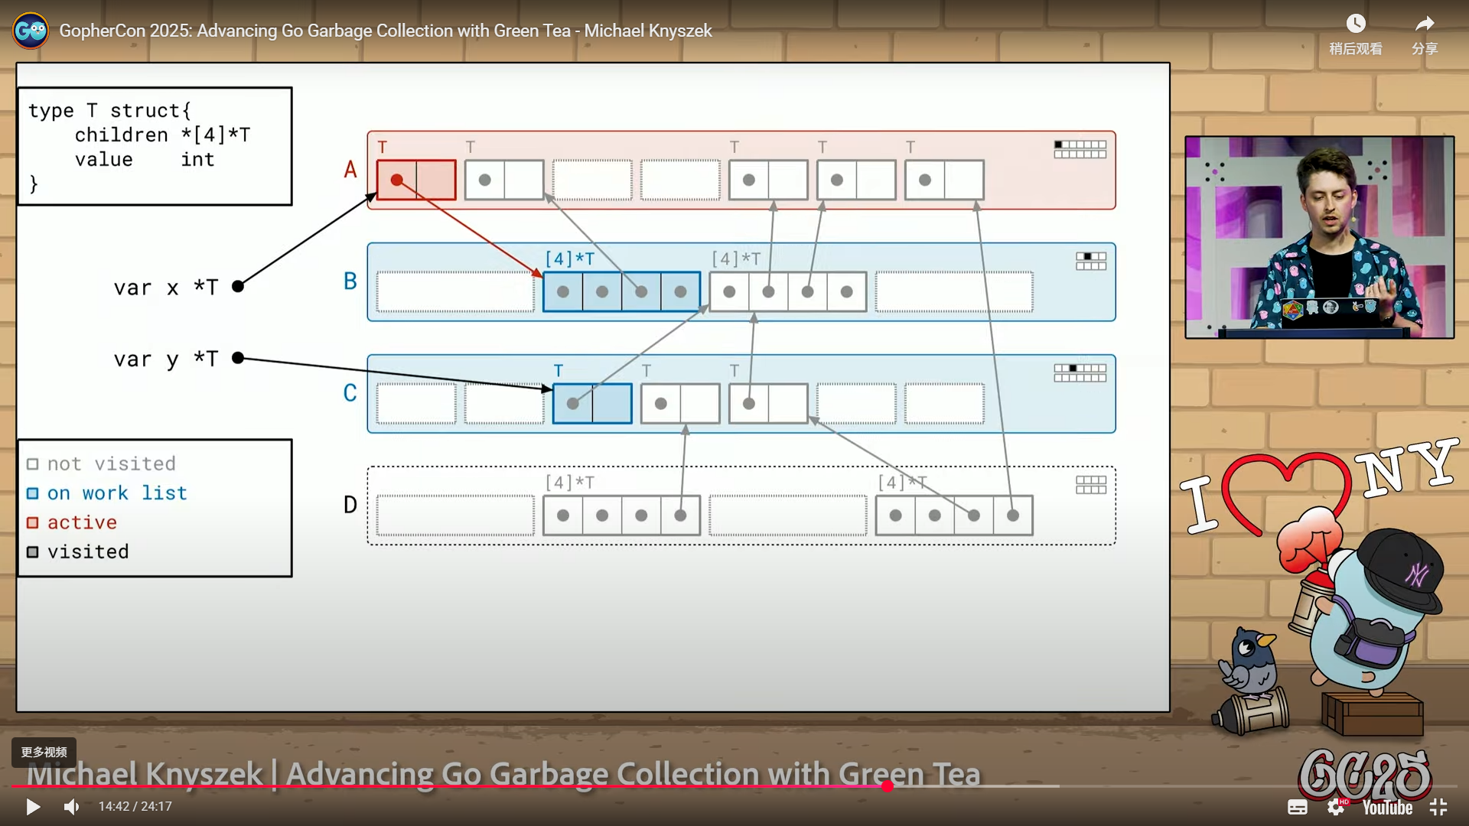Click the Share arrow icon
Viewport: 1469px width, 826px height.
coord(1424,24)
